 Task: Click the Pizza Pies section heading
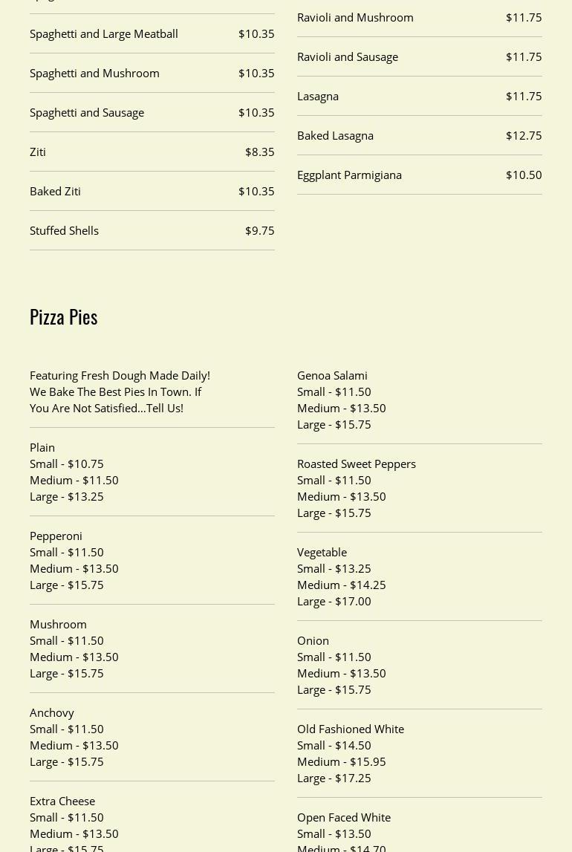coord(64,316)
